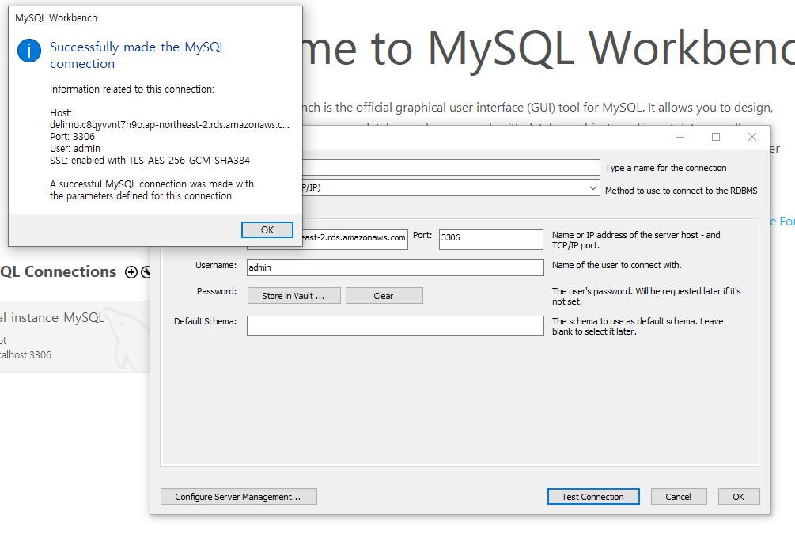
Task: Add new MySQL connection with plus icon
Action: (131, 272)
